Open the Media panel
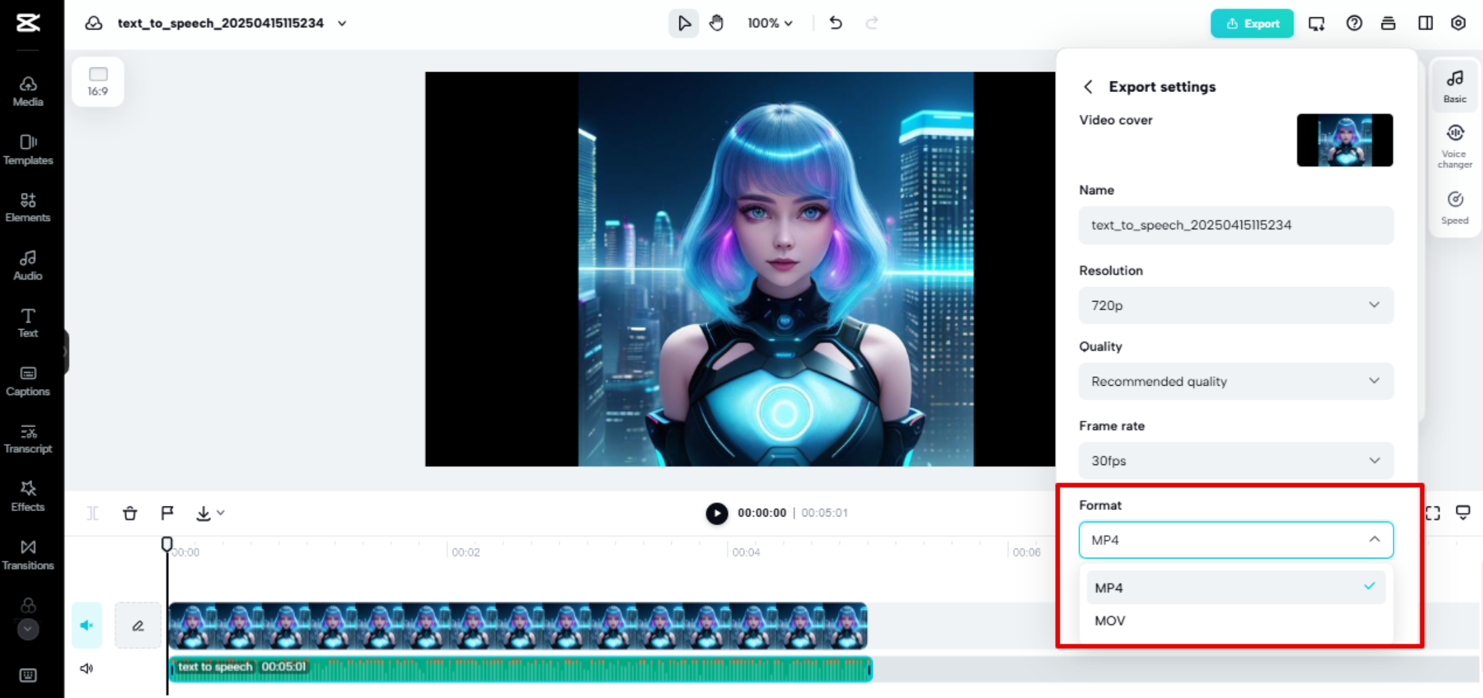Screen dimensions: 1483x698 coord(28,91)
